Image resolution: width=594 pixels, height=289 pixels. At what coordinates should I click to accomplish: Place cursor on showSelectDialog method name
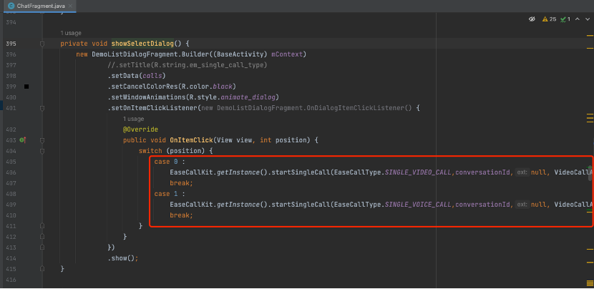pos(142,44)
